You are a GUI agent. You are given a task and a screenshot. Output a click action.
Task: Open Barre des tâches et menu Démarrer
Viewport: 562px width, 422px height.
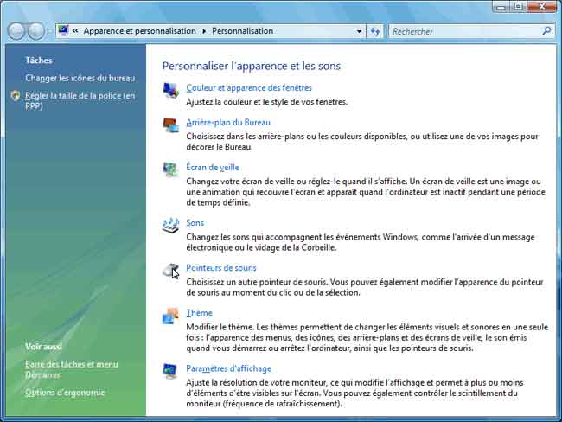(71, 364)
